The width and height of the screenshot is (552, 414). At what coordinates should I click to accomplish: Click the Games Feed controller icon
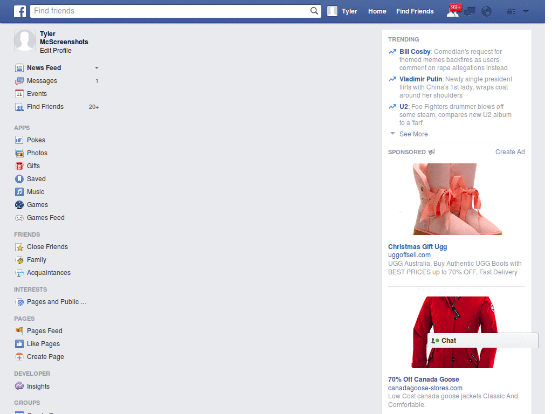click(19, 218)
